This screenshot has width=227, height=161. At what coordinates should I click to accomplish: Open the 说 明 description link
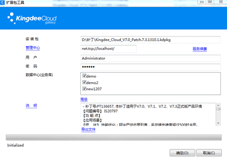click(31, 106)
